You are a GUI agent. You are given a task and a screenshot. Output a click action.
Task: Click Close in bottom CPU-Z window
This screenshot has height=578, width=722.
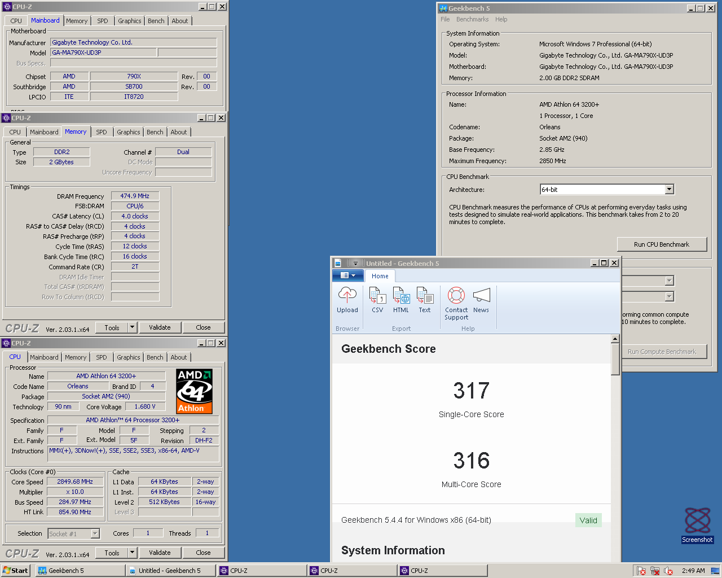click(203, 553)
